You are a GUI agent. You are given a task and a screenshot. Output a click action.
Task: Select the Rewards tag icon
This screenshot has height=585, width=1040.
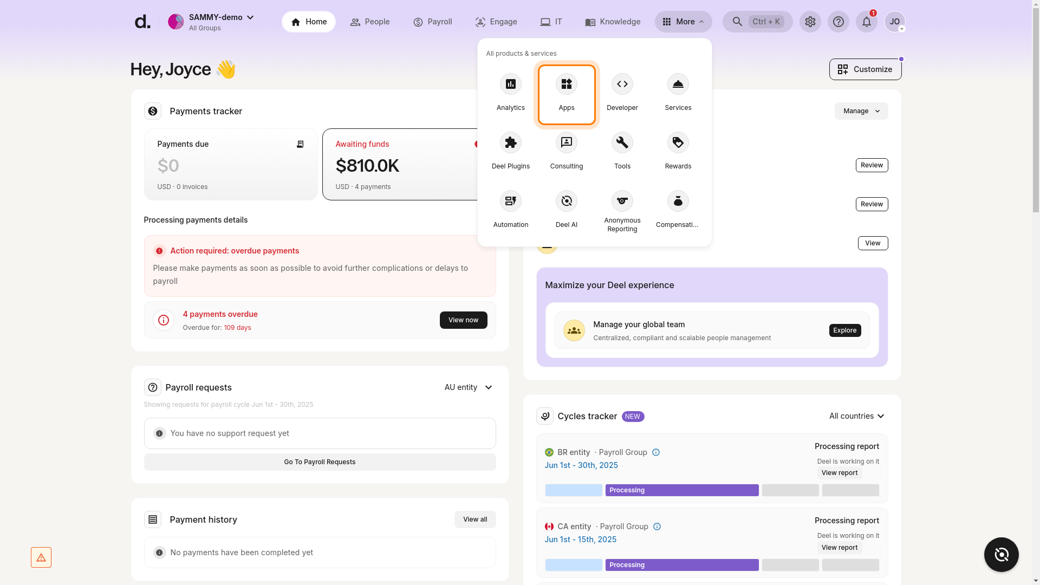(x=678, y=142)
